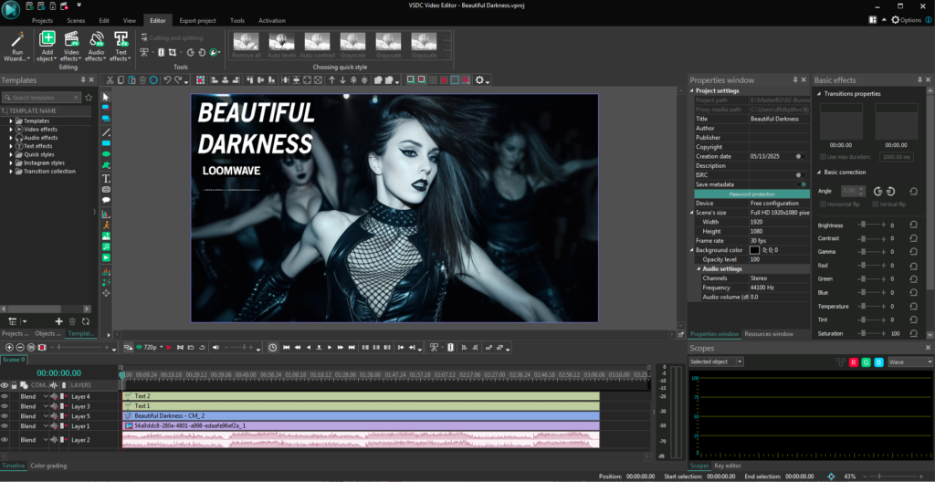Image resolution: width=935 pixels, height=482 pixels.
Task: Click the Password protection button
Action: [752, 194]
